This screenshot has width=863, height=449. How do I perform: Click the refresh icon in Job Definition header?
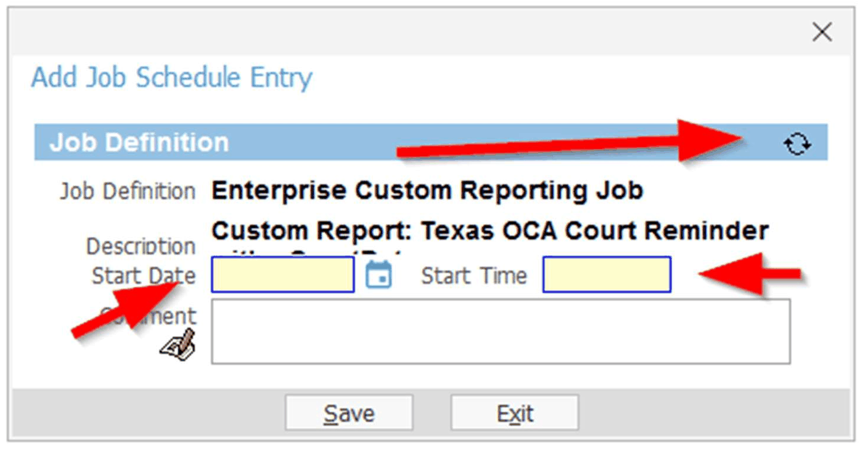click(797, 144)
